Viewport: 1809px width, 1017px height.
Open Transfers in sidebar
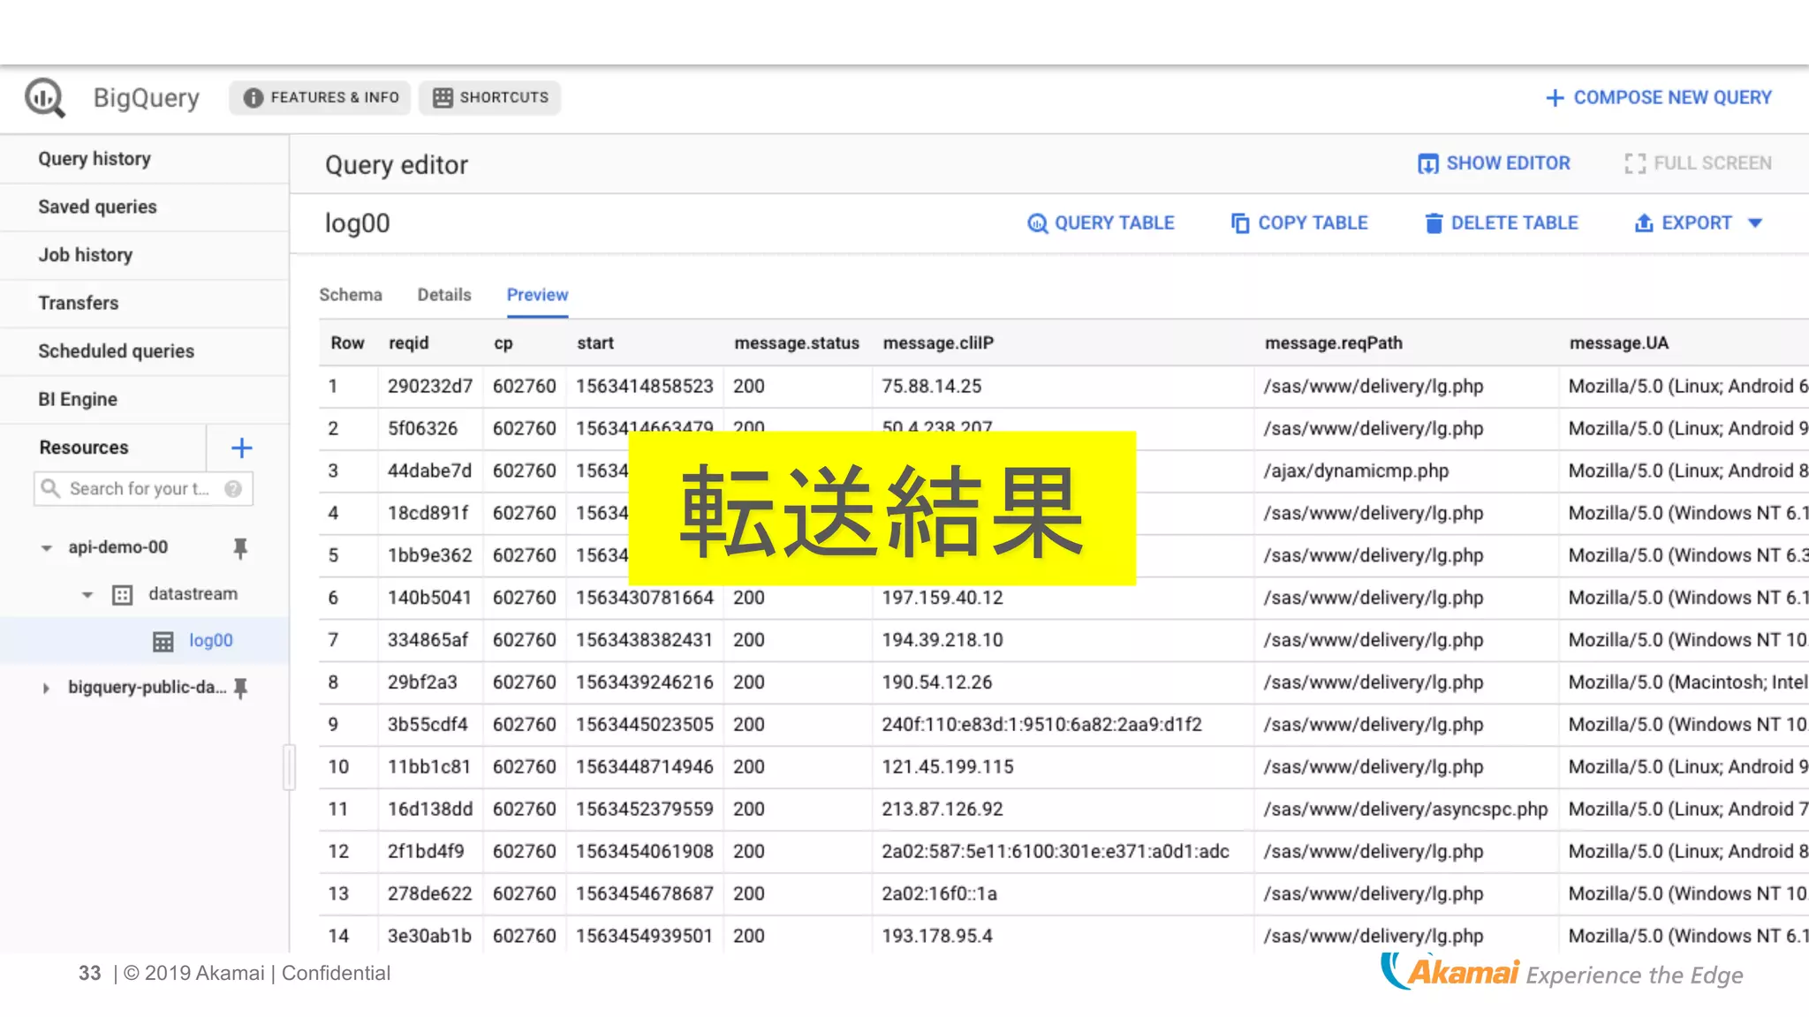145,303
